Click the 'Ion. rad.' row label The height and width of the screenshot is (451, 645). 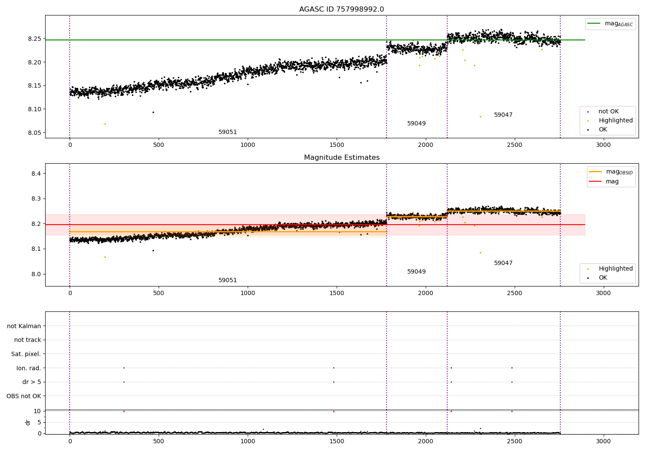29,368
